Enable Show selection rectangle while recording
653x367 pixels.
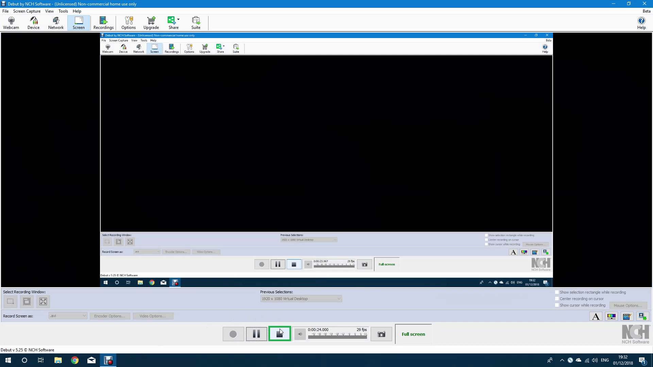pos(557,292)
